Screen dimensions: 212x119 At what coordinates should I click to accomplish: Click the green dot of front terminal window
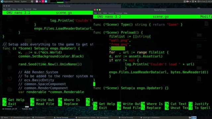pos(97,10)
